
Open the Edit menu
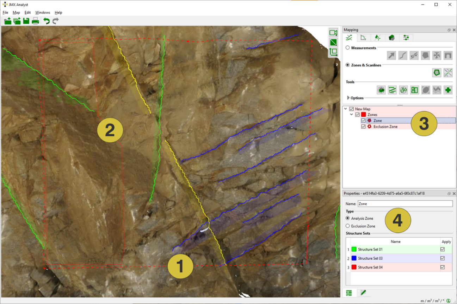(x=27, y=12)
